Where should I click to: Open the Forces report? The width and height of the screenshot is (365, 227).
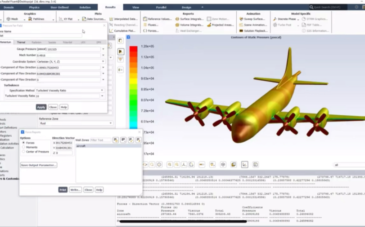(x=151, y=31)
